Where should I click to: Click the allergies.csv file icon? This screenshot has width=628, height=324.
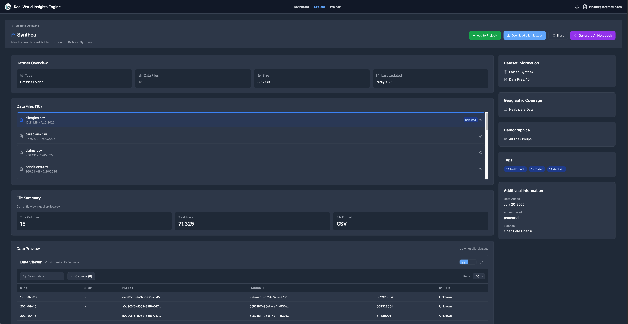click(21, 120)
